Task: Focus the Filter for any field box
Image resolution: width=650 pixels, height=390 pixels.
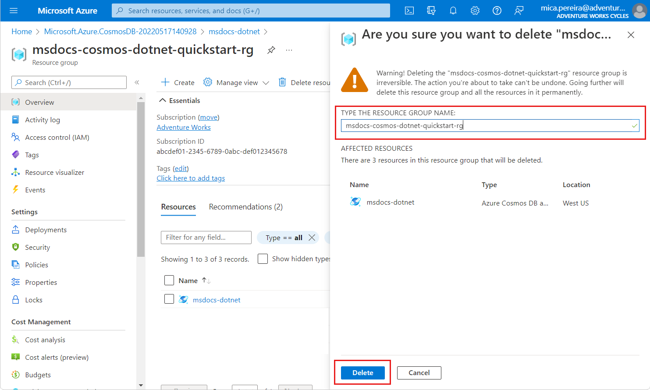Action: 206,238
